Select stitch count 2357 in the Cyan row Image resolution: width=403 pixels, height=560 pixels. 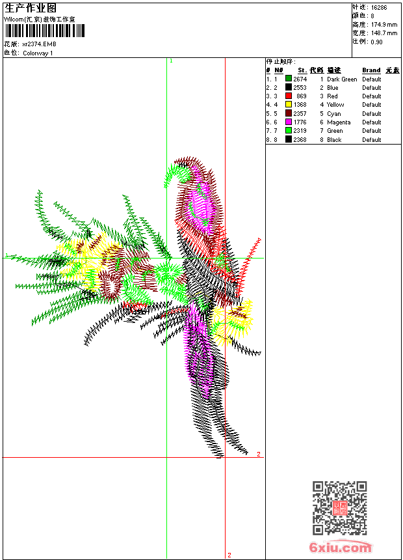300,113
